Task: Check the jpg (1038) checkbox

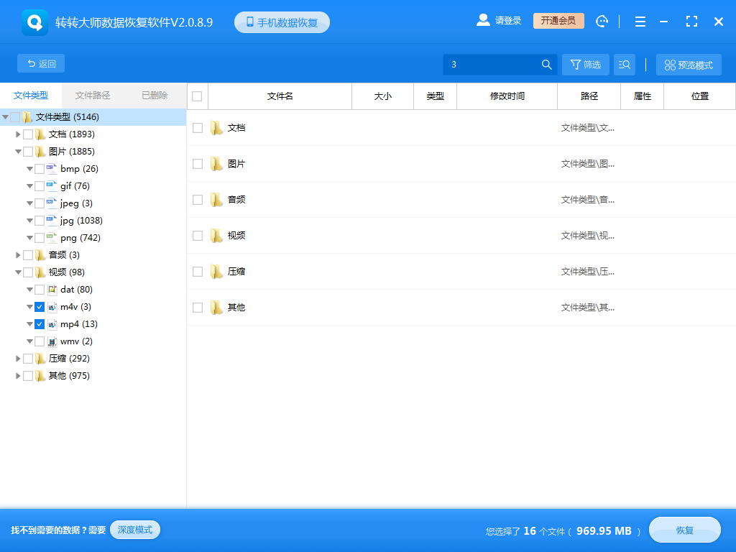Action: (x=40, y=220)
